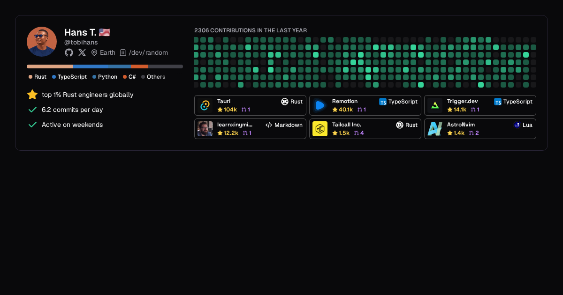
Task: Click the Lua icon on the AstroNvim card
Action: click(517, 125)
